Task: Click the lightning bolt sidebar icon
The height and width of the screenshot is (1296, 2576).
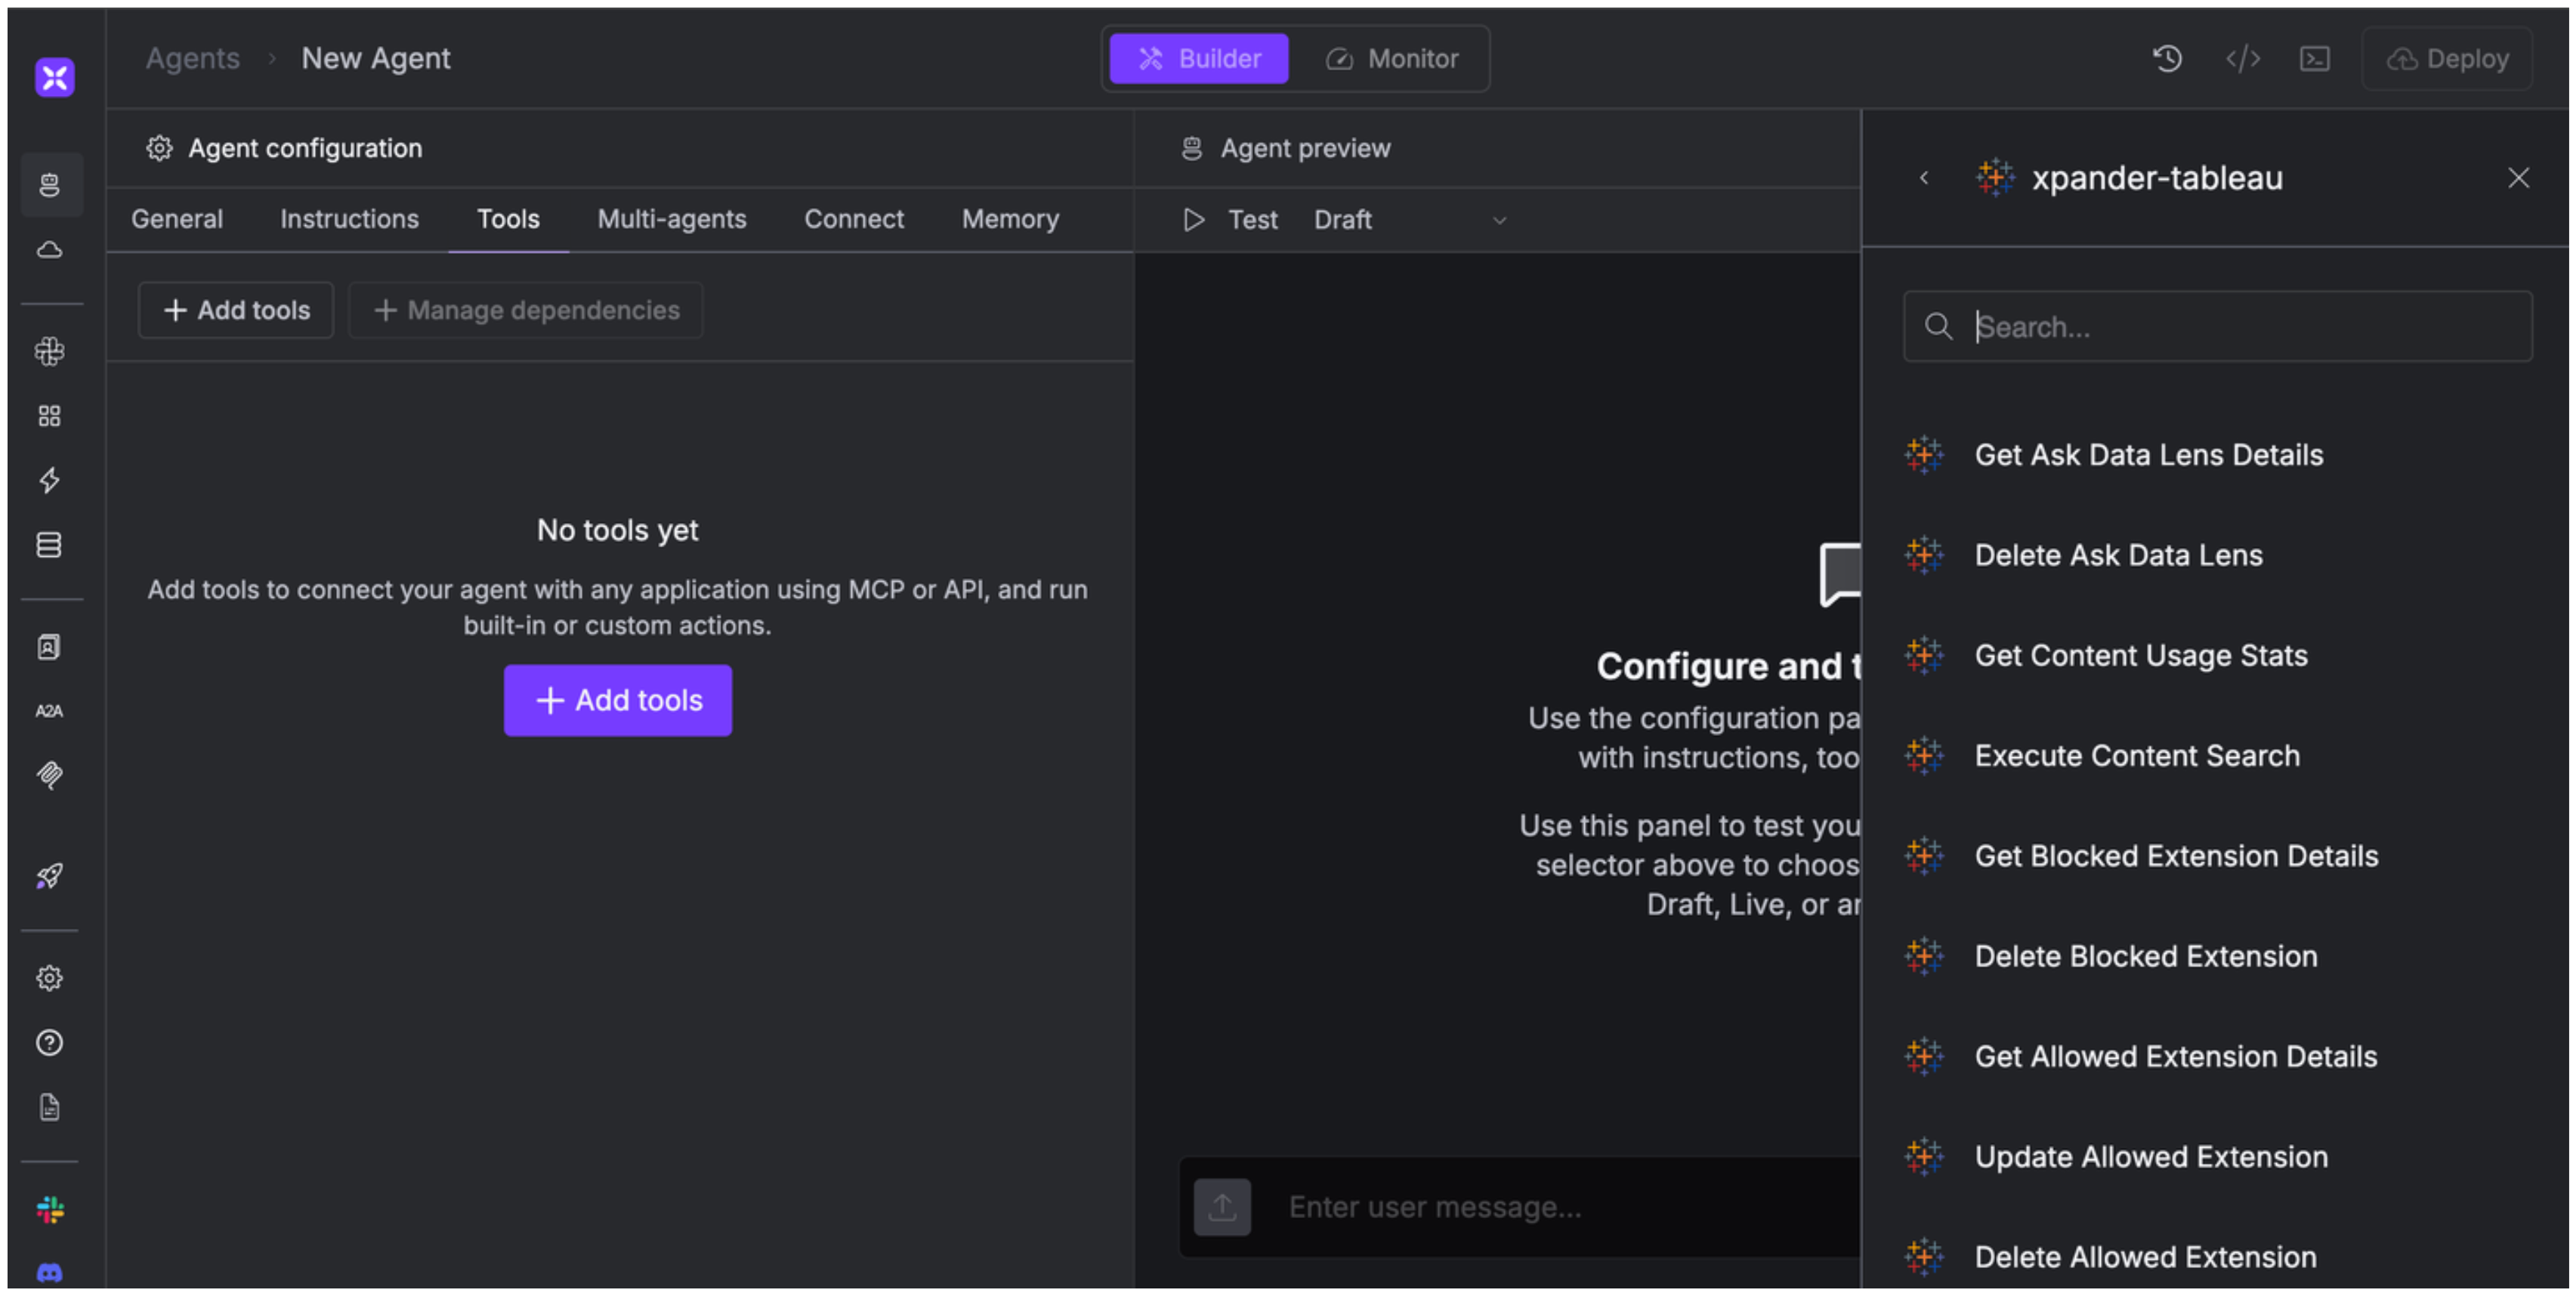Action: pos(50,481)
